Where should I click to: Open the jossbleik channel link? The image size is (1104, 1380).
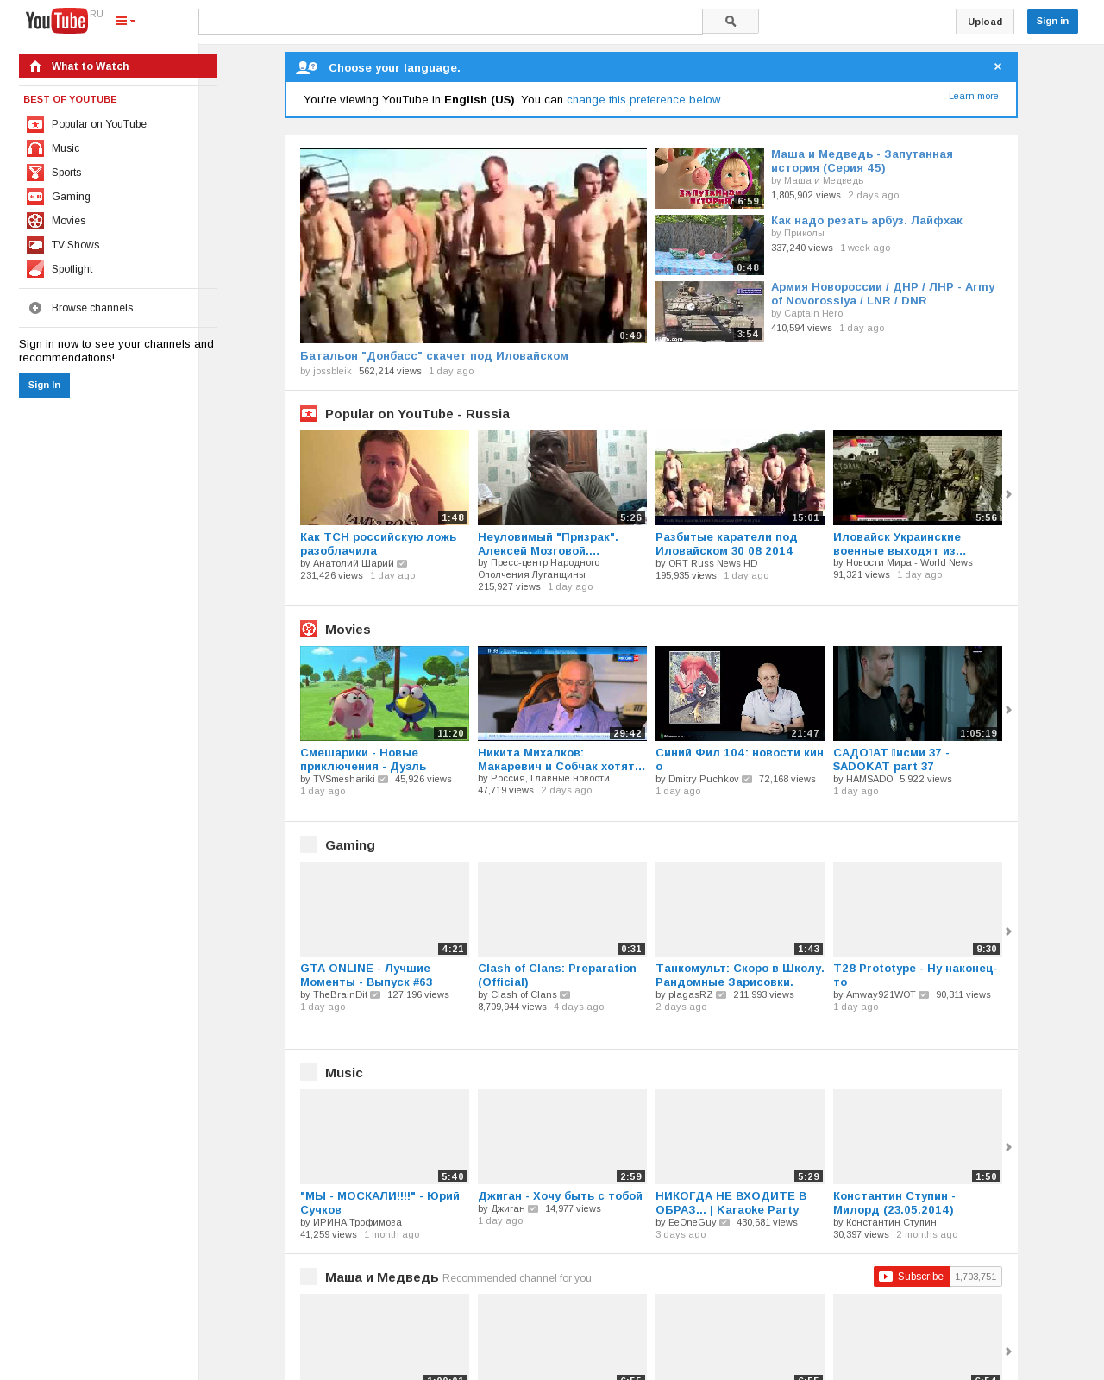[332, 371]
